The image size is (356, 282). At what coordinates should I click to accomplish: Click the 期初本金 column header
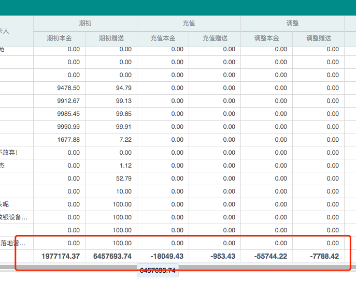pos(59,38)
